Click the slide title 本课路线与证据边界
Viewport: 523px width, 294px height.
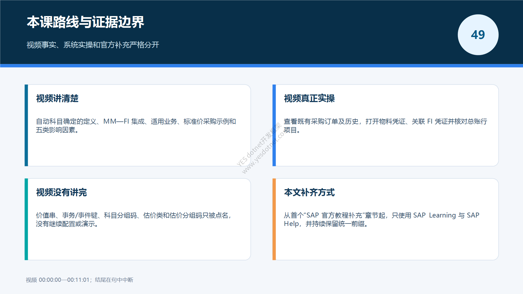(86, 22)
